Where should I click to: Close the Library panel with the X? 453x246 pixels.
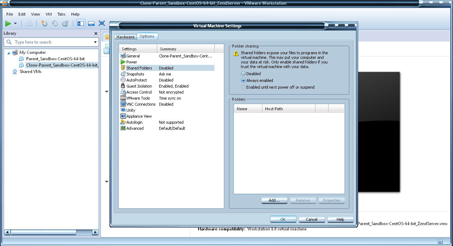click(x=96, y=33)
